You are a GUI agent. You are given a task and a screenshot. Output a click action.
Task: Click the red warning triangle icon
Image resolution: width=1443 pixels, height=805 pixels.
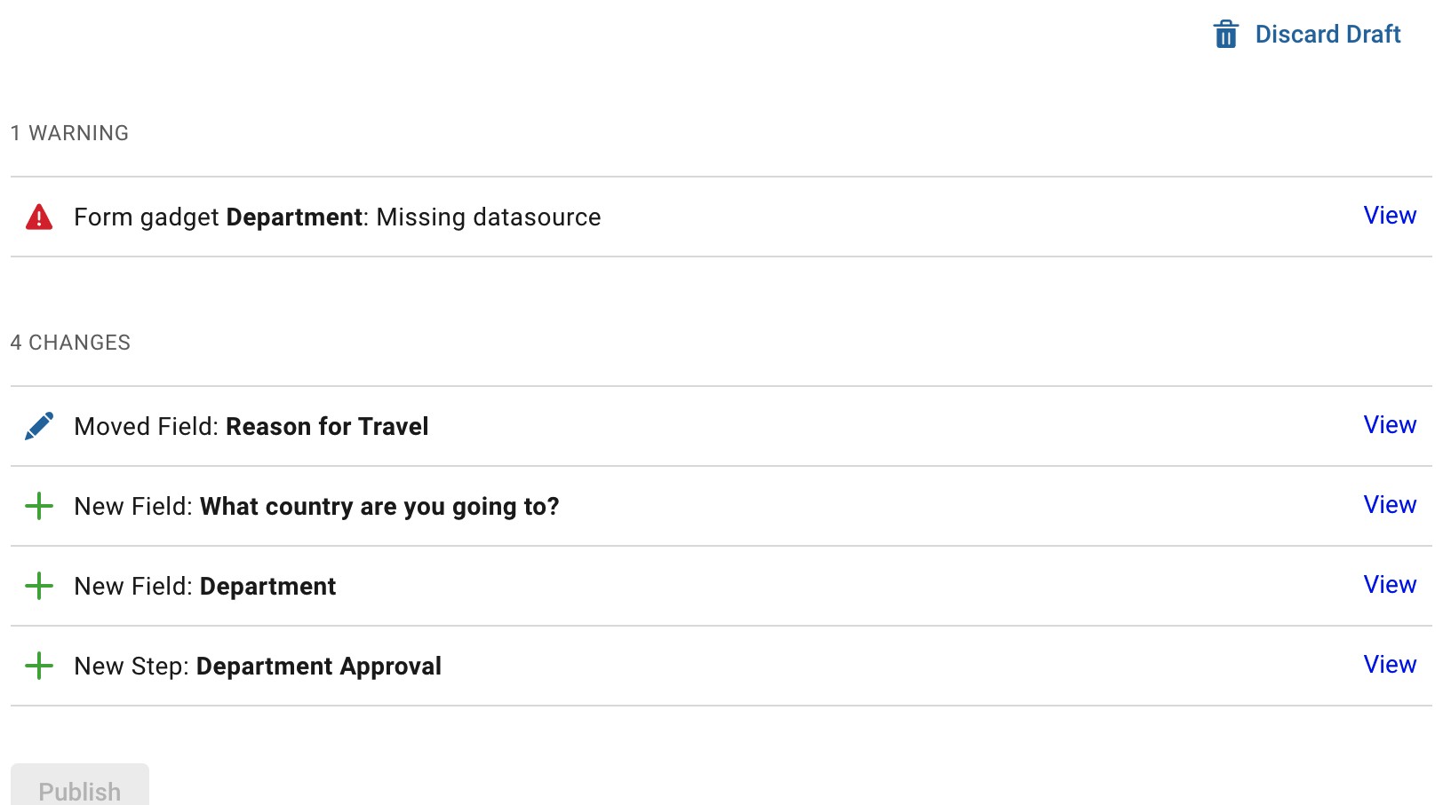tap(39, 217)
